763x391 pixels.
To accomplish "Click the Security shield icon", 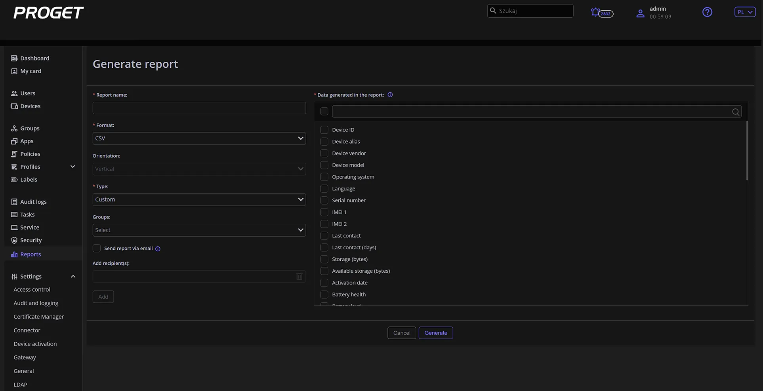I will (14, 240).
